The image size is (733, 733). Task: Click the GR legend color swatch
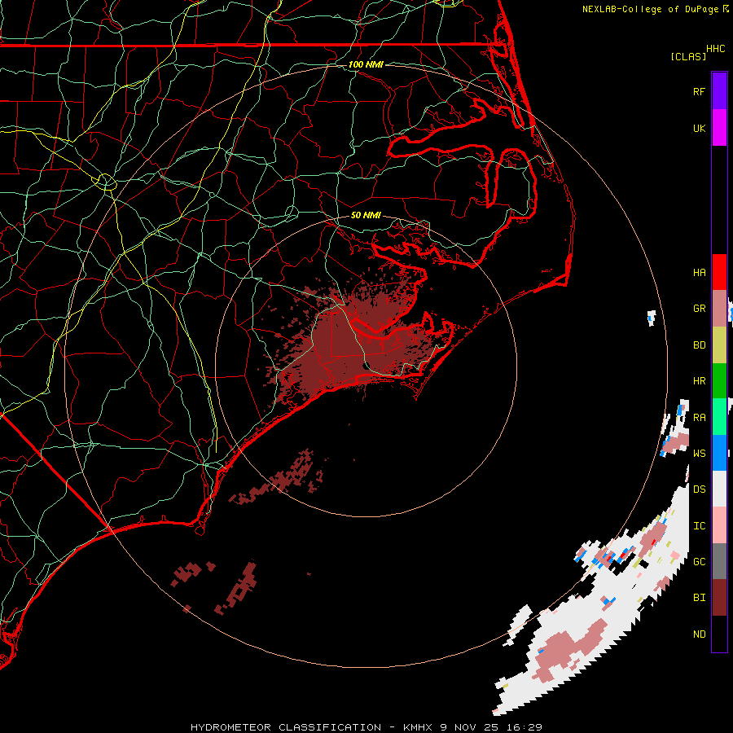(x=719, y=309)
